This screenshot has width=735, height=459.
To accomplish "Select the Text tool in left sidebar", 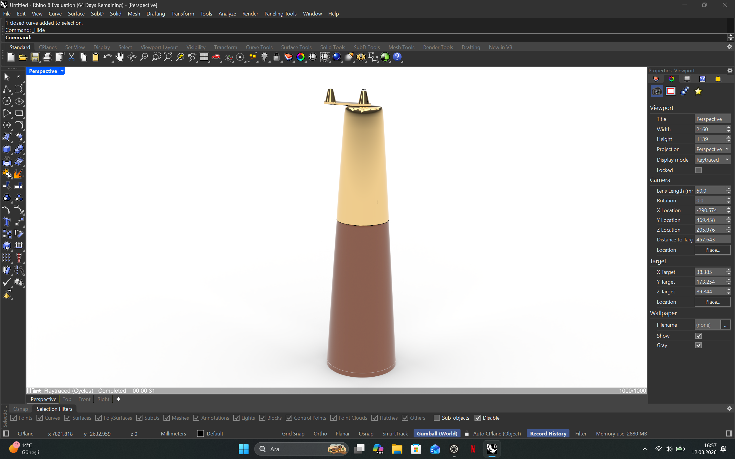I will tap(7, 222).
